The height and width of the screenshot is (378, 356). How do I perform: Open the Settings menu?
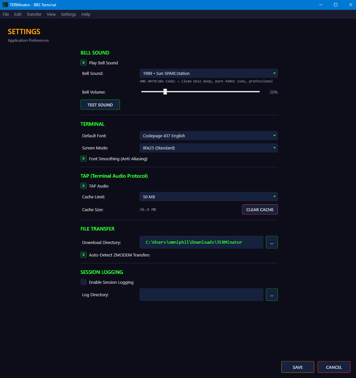[x=68, y=14]
